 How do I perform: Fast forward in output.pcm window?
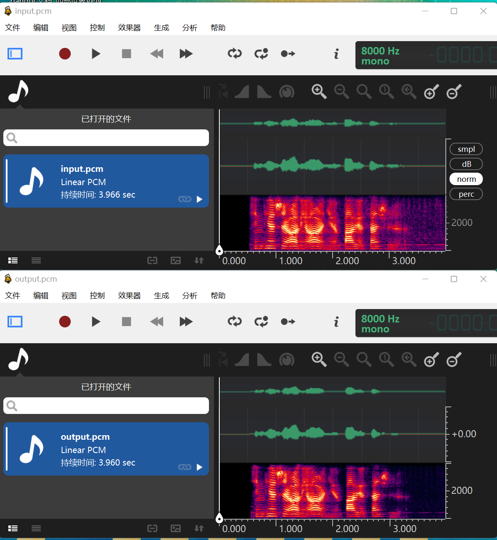click(186, 322)
